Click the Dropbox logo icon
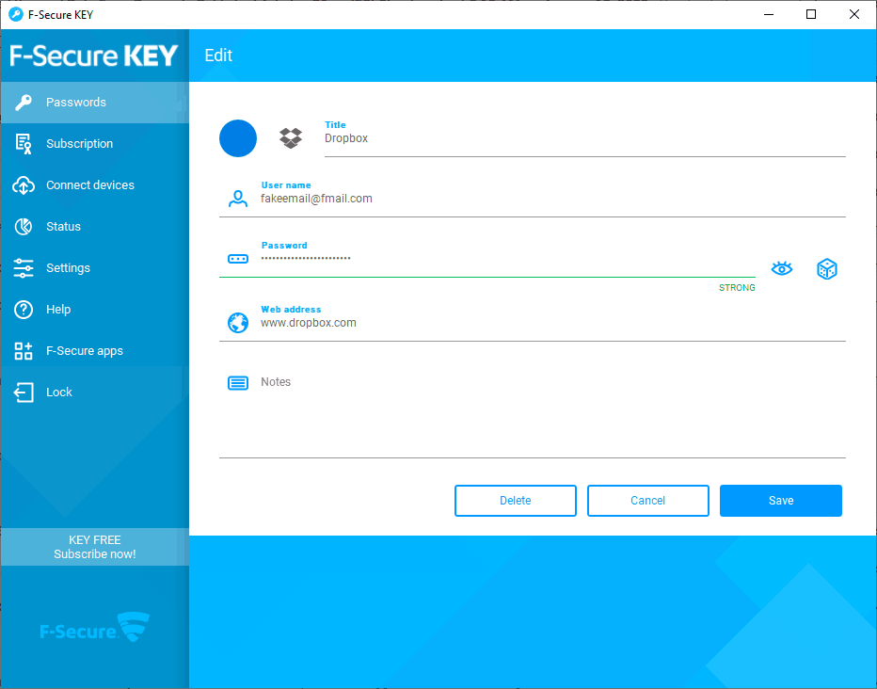877x689 pixels. pyautogui.click(x=290, y=137)
